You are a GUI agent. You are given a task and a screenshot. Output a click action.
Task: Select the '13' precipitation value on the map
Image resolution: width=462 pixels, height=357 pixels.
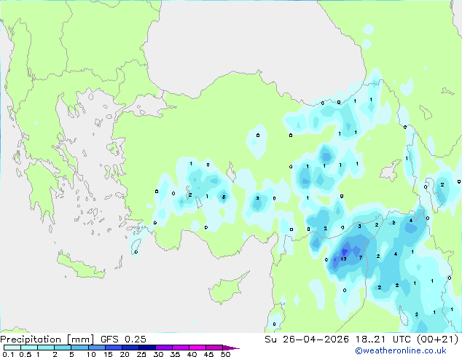[x=343, y=259]
